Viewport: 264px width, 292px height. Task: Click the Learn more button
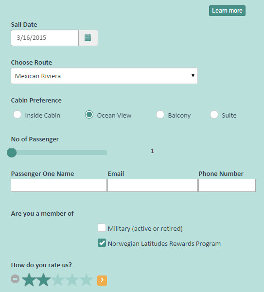point(227,11)
